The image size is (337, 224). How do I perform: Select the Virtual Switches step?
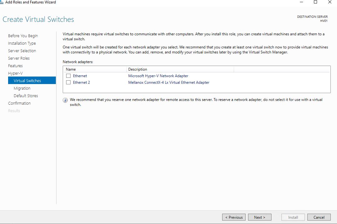[27, 81]
